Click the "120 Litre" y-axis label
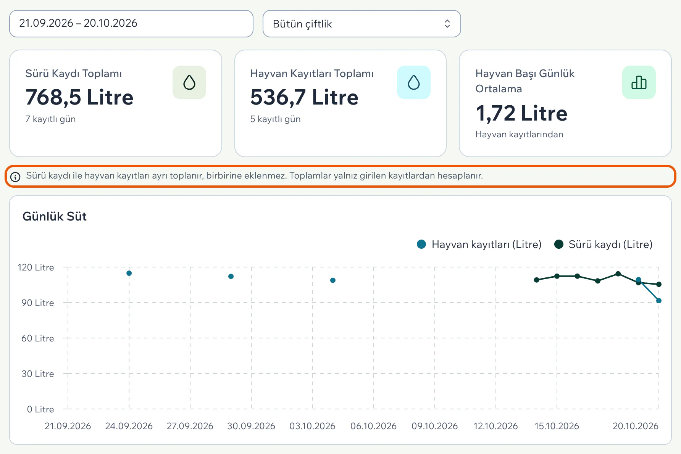Viewport: 681px width, 454px height. [x=36, y=267]
